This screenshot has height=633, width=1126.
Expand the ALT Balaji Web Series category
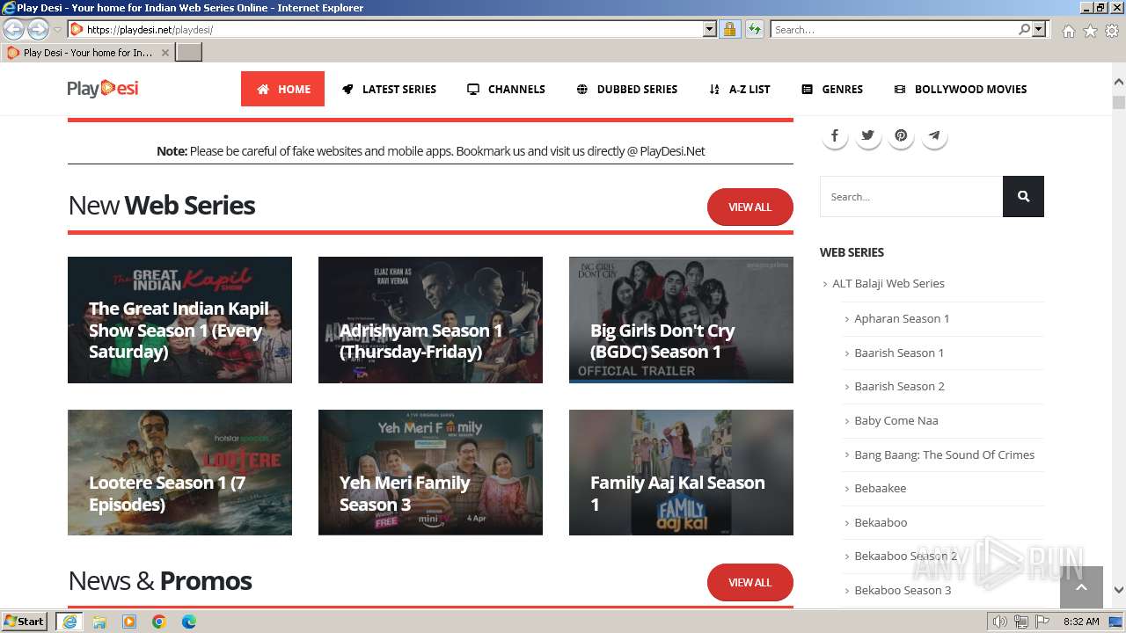click(x=888, y=283)
